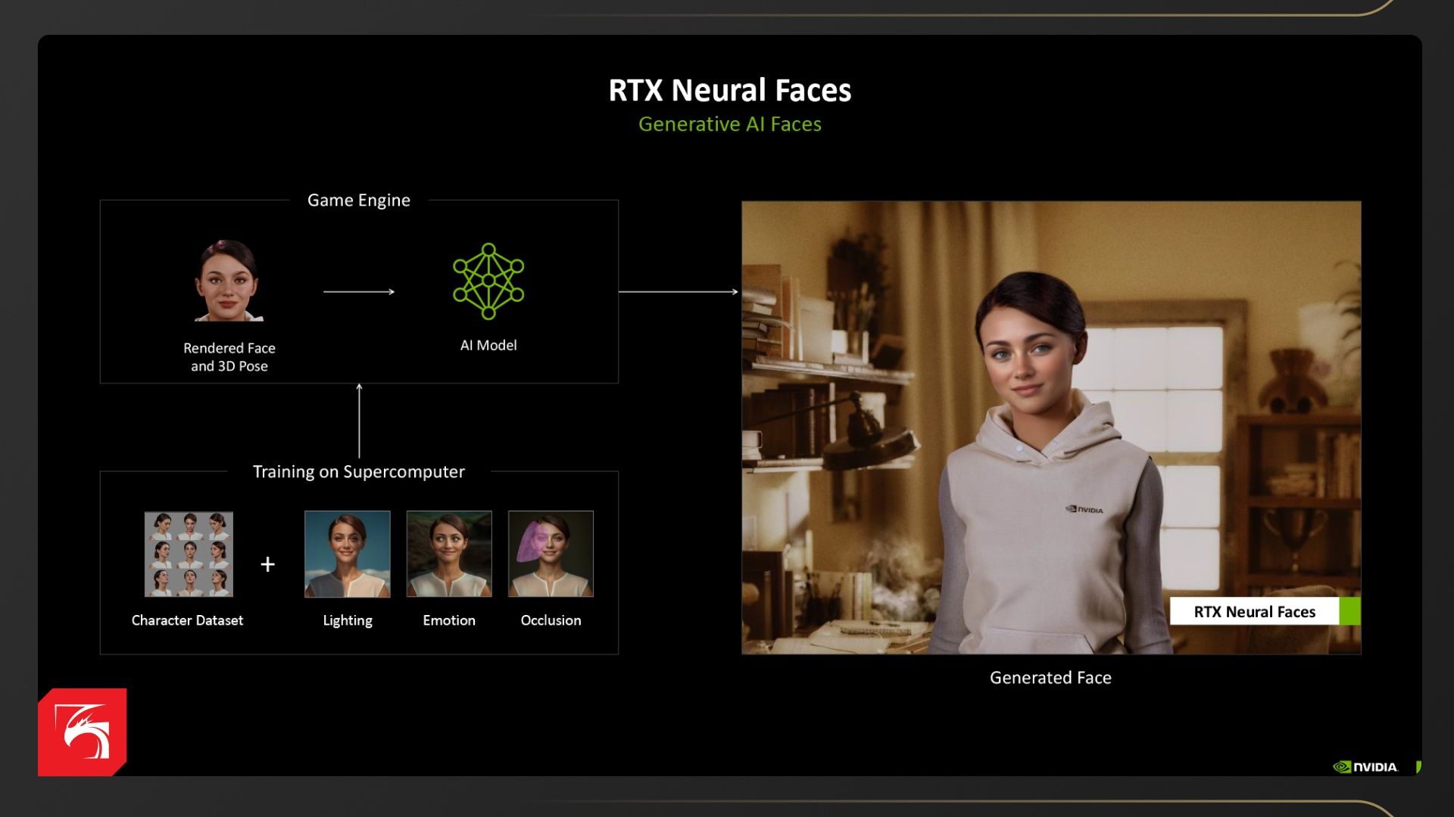Click the rendered 3D face head

227,281
